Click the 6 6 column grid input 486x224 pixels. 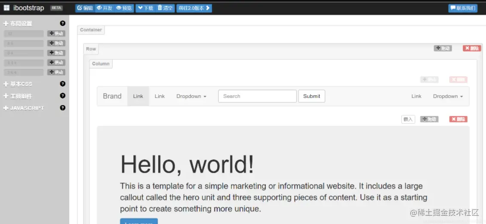pyautogui.click(x=24, y=43)
